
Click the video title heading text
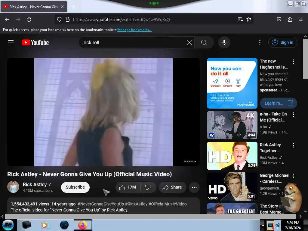90,174
